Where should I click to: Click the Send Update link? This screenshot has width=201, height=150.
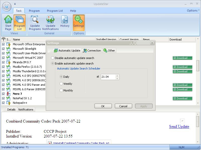179,126
